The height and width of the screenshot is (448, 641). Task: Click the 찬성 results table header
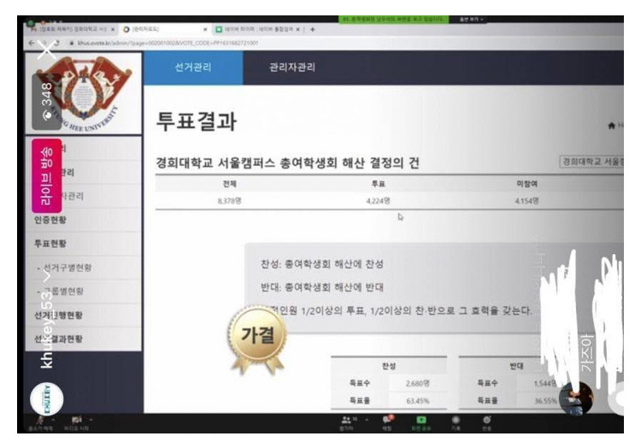click(389, 366)
